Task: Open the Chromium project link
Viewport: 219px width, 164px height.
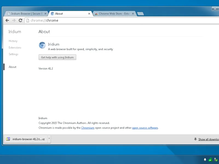Action: click(x=88, y=128)
